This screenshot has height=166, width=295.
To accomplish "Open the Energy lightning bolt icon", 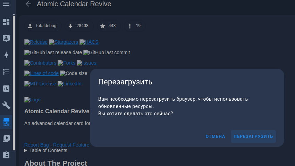I will pos(6,55).
